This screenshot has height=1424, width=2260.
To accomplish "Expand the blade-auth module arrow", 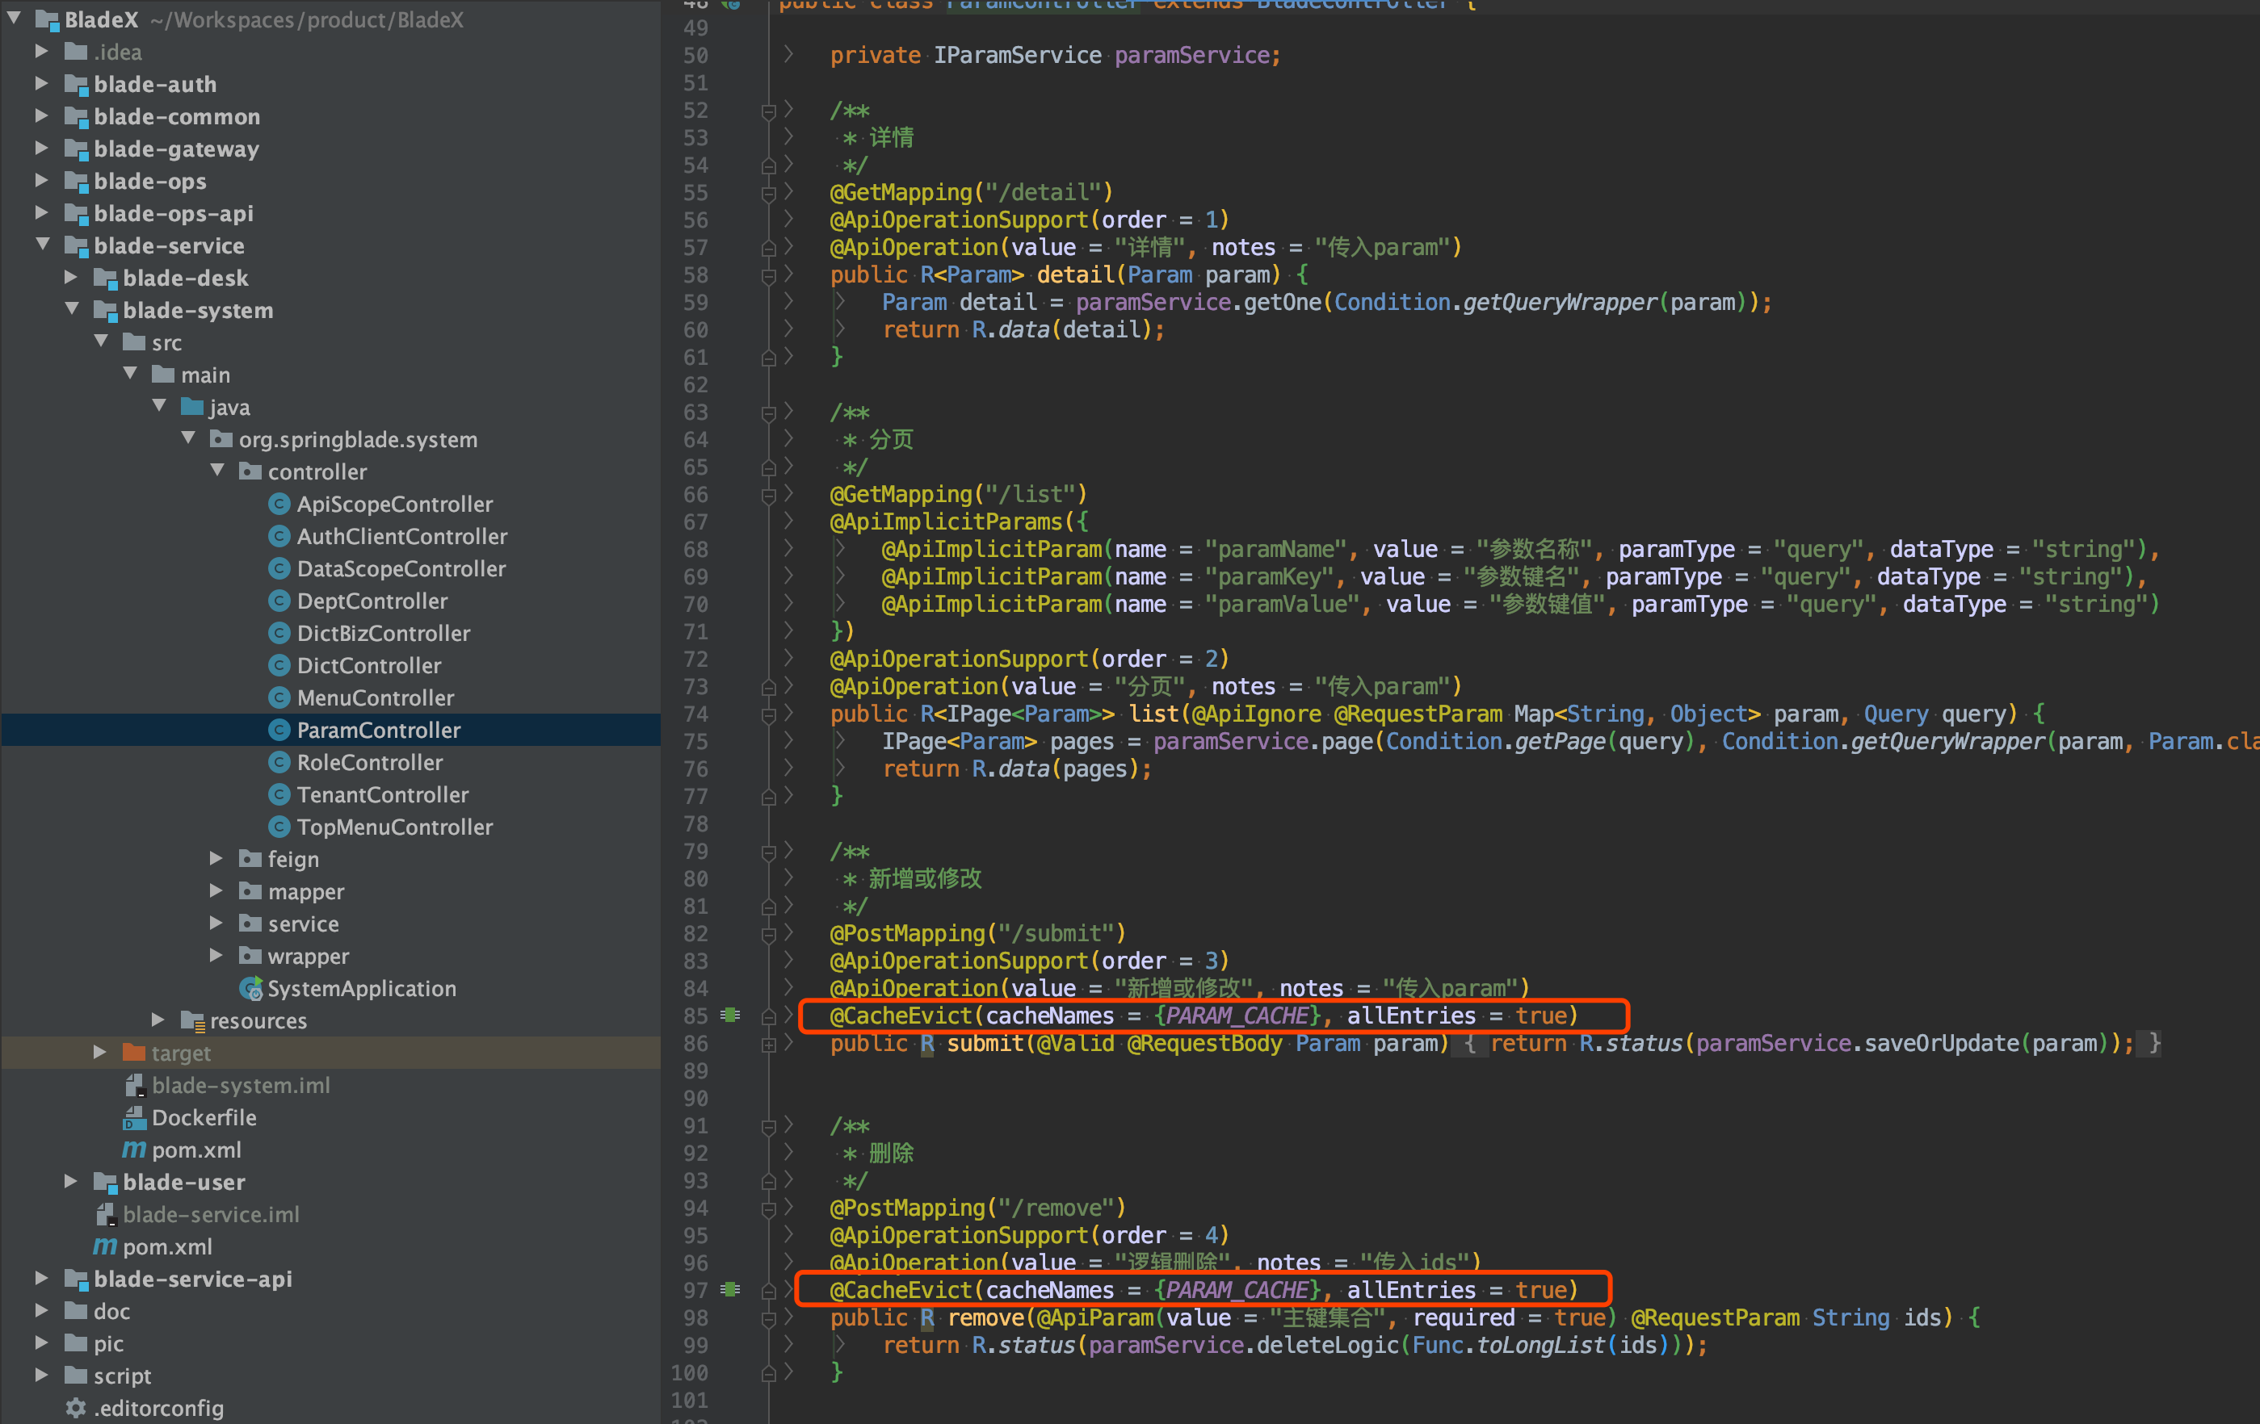I will [x=41, y=83].
